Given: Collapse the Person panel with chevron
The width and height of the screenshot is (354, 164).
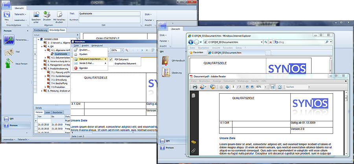Looking at the screenshot, I should pos(28,31).
